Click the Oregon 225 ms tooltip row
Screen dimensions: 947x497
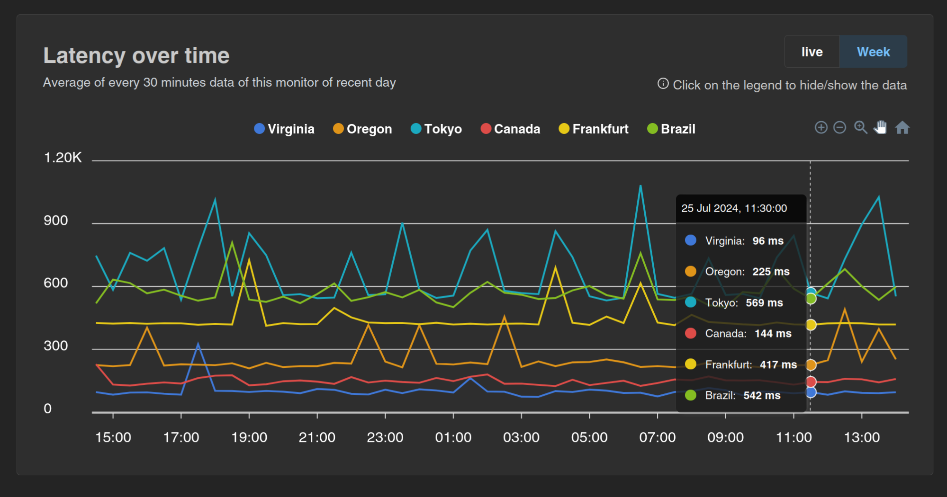click(741, 272)
